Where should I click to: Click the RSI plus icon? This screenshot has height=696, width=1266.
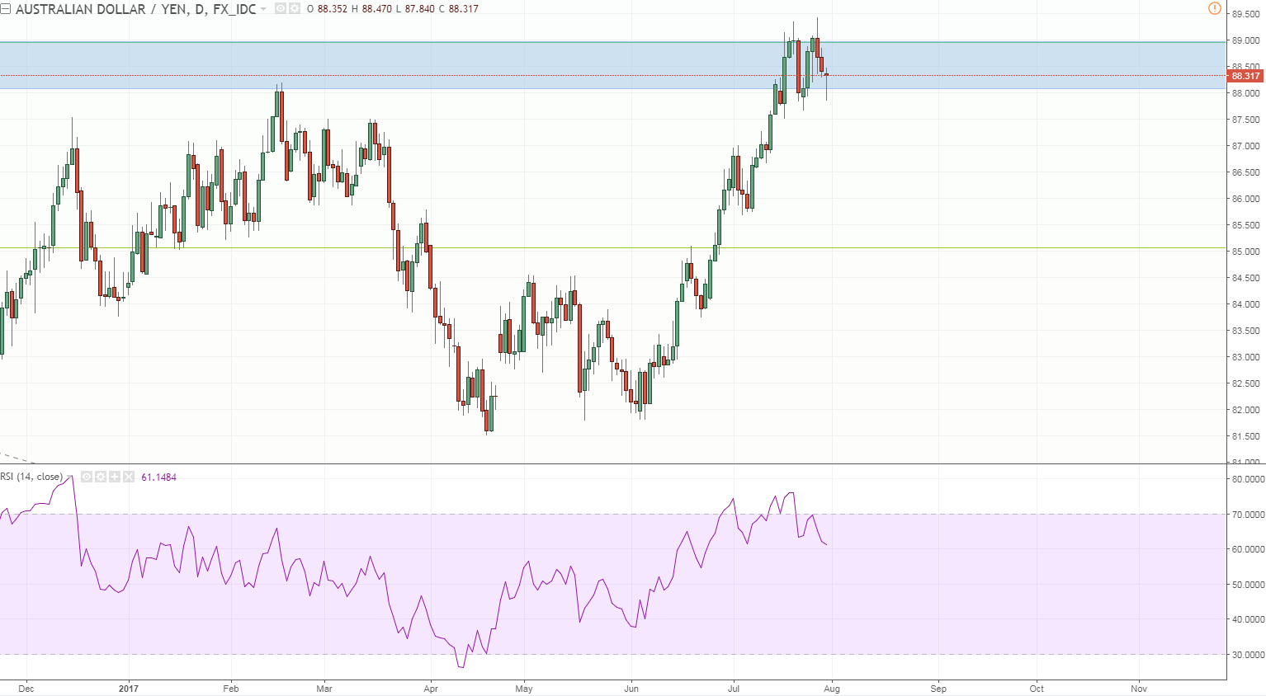pos(115,477)
